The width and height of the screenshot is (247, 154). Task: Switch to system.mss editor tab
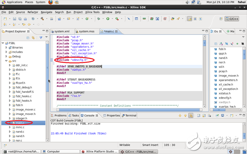(86, 32)
